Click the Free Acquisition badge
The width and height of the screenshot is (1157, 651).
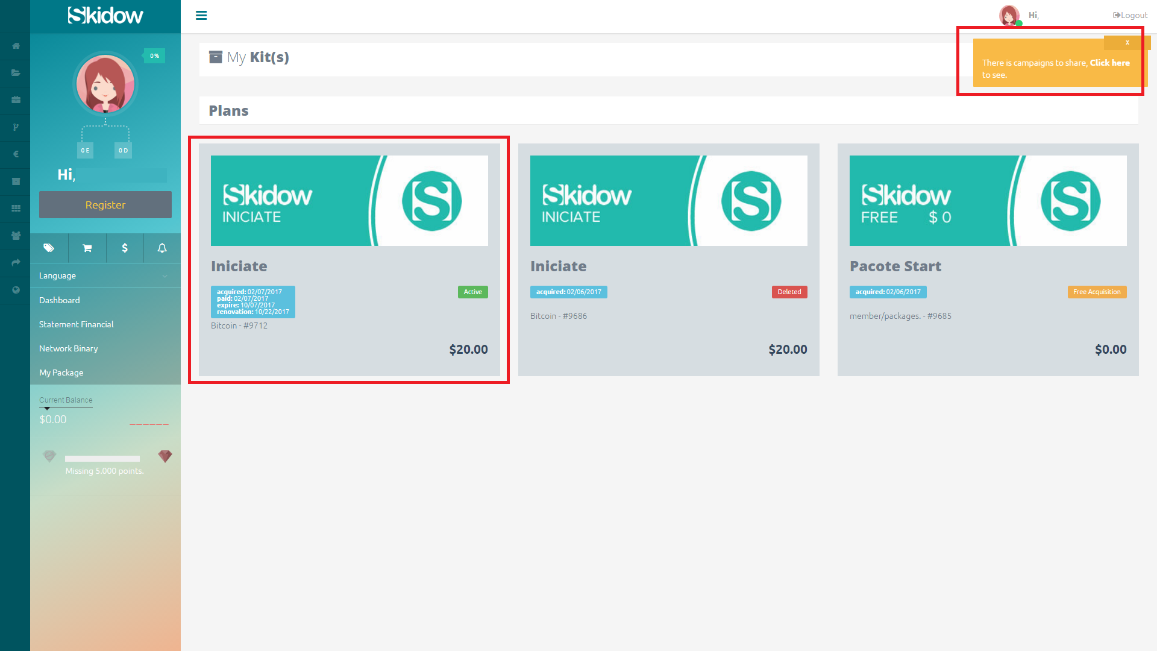point(1097,292)
